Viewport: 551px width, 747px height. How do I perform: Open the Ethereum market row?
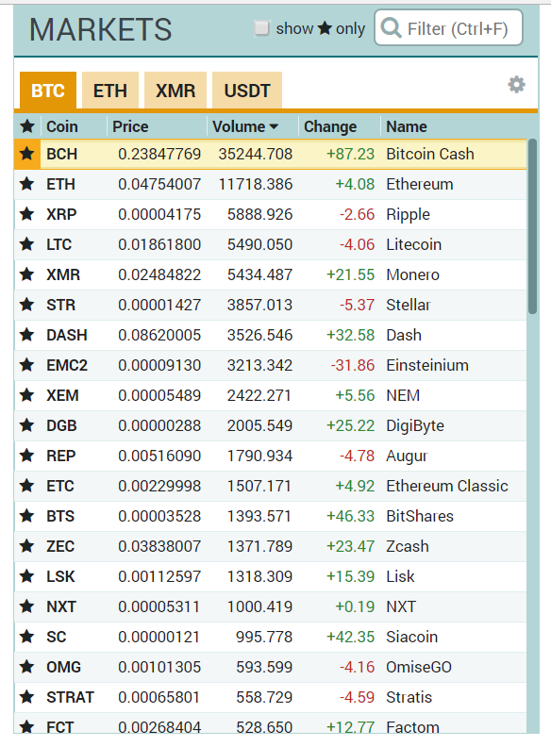pyautogui.click(x=270, y=184)
